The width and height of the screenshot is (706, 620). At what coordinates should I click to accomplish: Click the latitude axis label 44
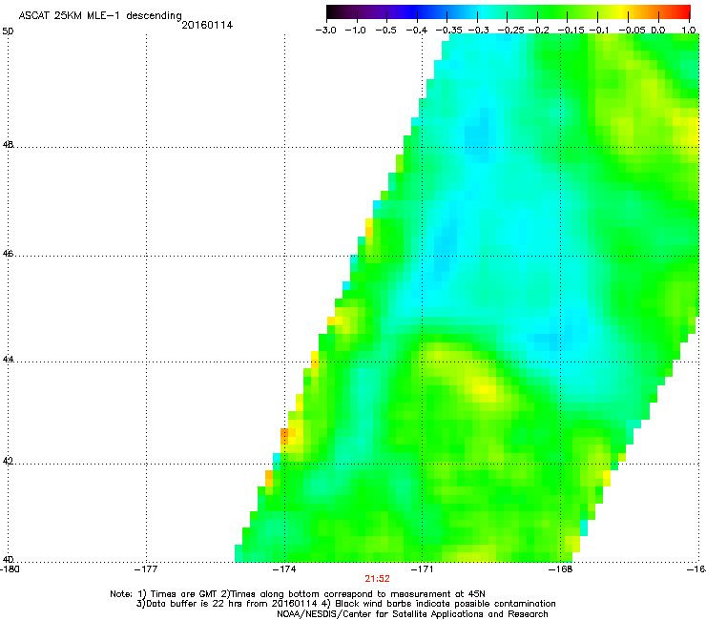pyautogui.click(x=8, y=360)
